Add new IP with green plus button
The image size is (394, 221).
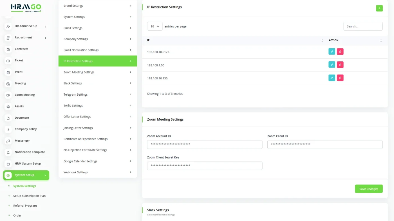[x=379, y=8]
